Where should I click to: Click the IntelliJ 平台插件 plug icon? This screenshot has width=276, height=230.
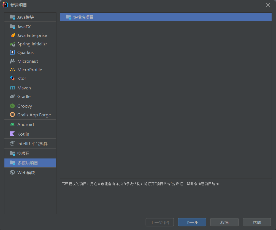pyautogui.click(x=12, y=144)
